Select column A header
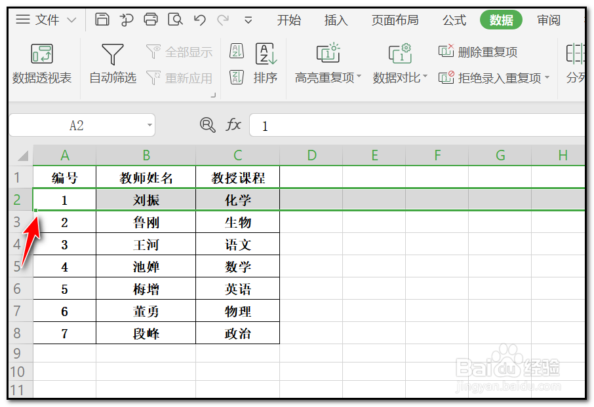Image resolution: width=594 pixels, height=407 pixels. tap(65, 155)
